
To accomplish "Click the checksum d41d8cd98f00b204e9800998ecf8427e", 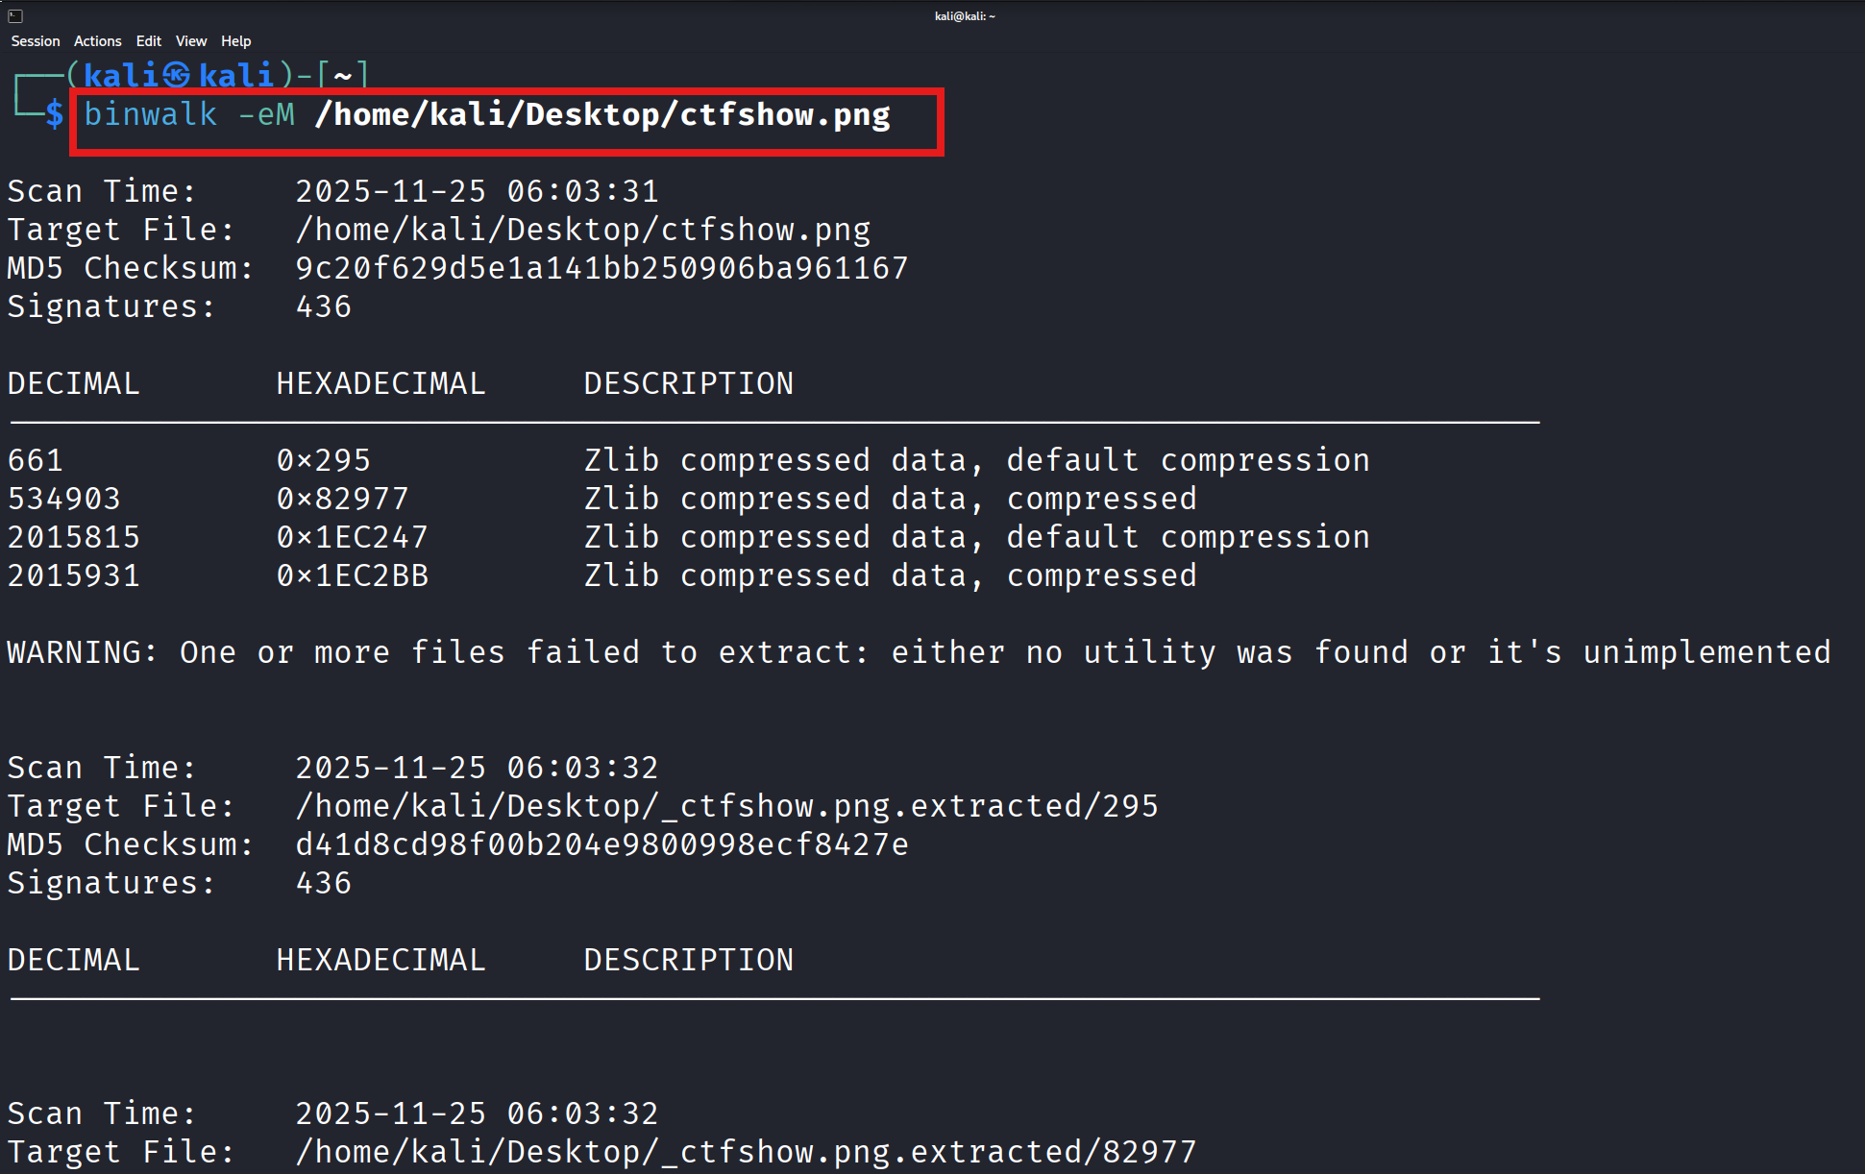I will [601, 844].
